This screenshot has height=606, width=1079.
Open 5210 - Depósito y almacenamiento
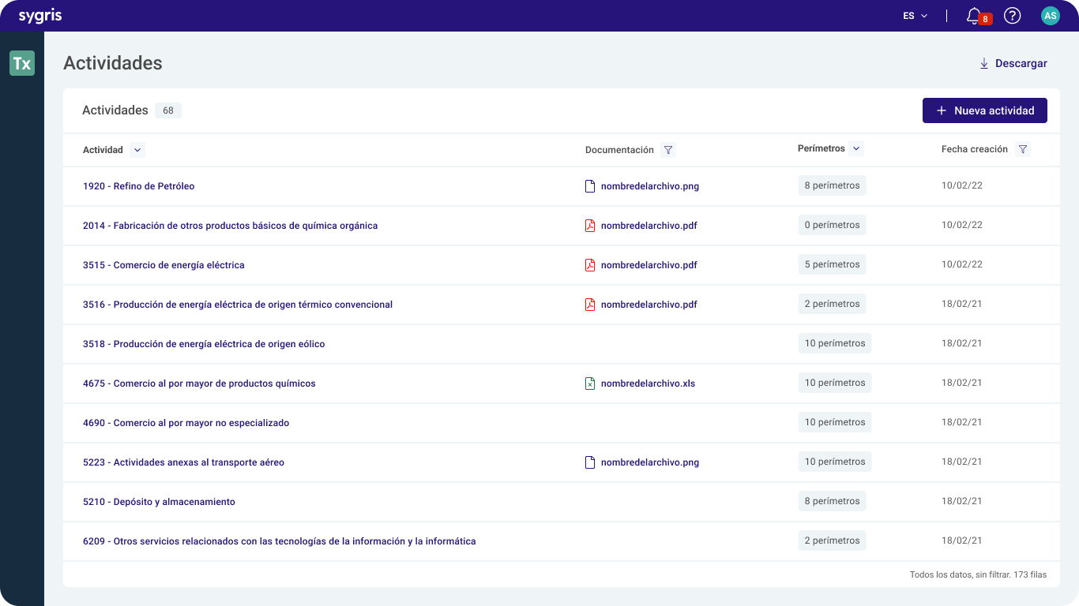pos(159,502)
